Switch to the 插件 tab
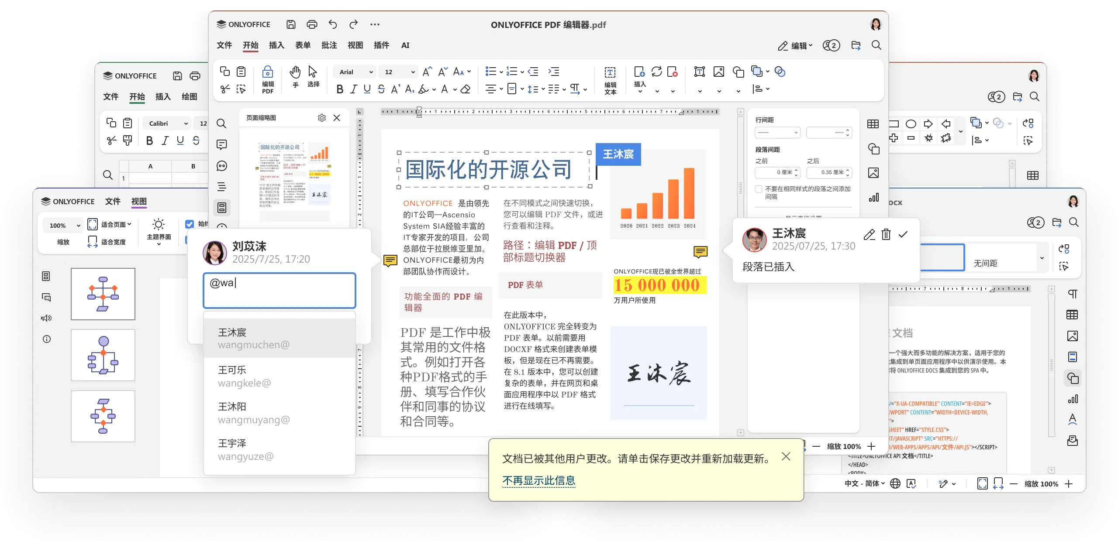The height and width of the screenshot is (541, 1118). [381, 45]
